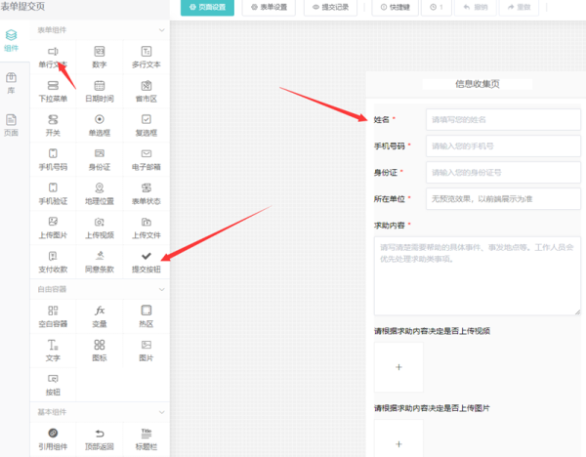This screenshot has height=457, width=586.
Task: Click the 所在单位 field
Action: pyautogui.click(x=503, y=199)
